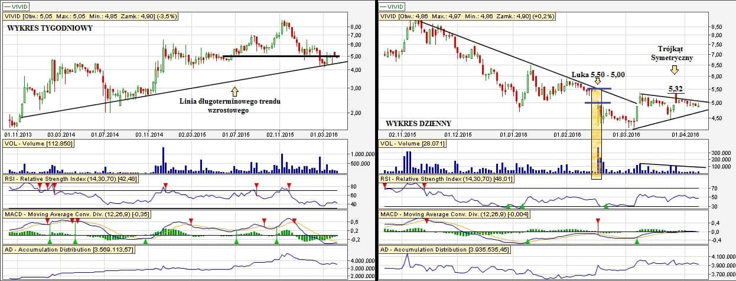Click the yellow arrow below the Luka 5,50 - 5,00 label
Viewport: 736px width, 281px height.
pos(598,81)
